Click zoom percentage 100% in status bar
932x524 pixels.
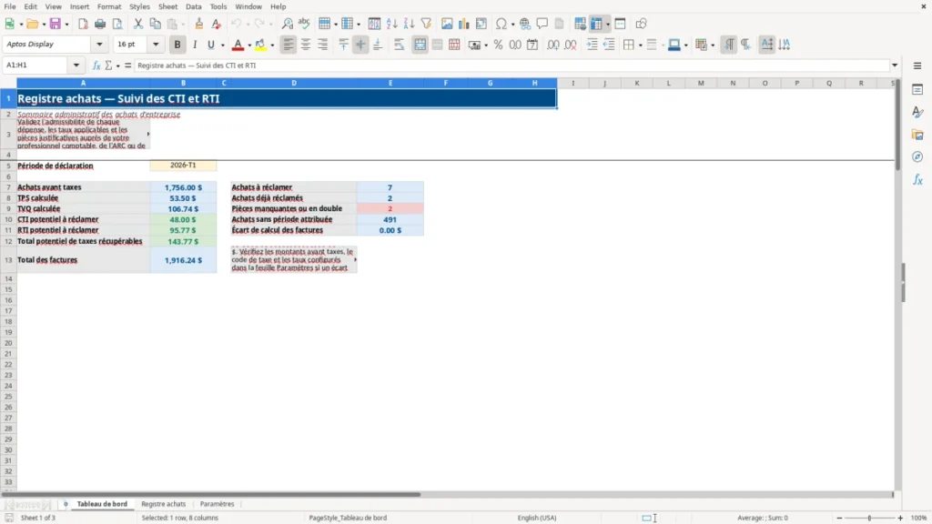point(919,518)
